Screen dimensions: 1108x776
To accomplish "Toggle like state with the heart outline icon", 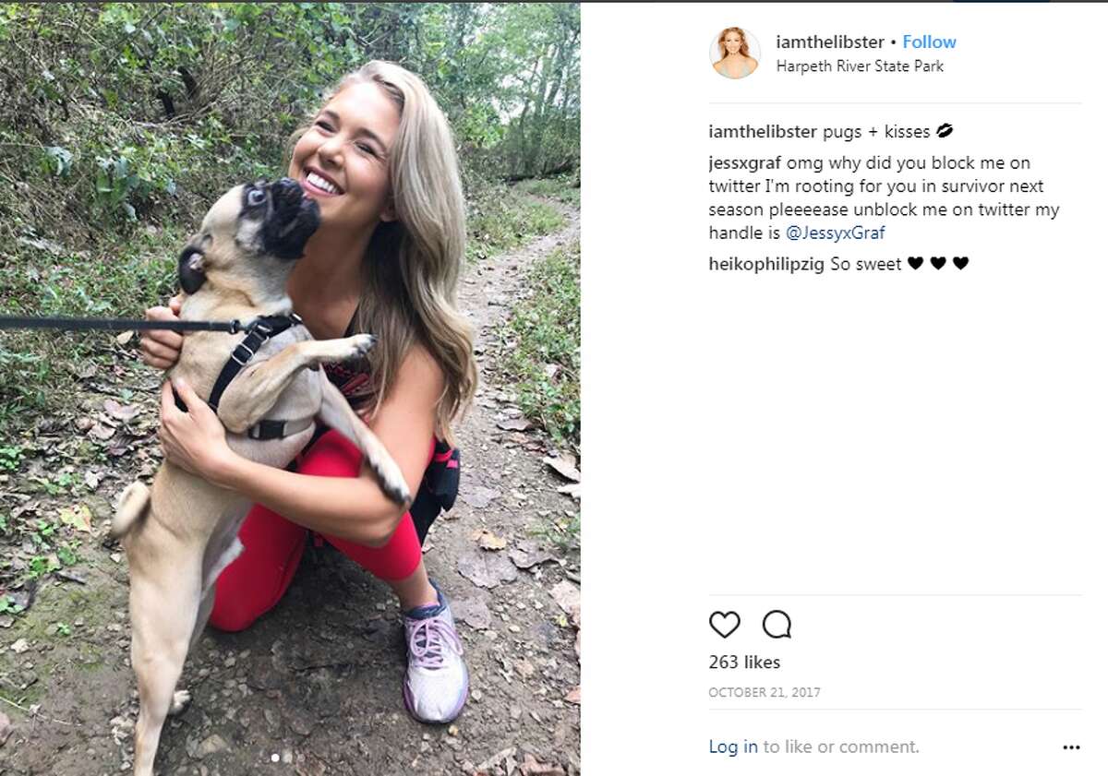I will point(726,626).
